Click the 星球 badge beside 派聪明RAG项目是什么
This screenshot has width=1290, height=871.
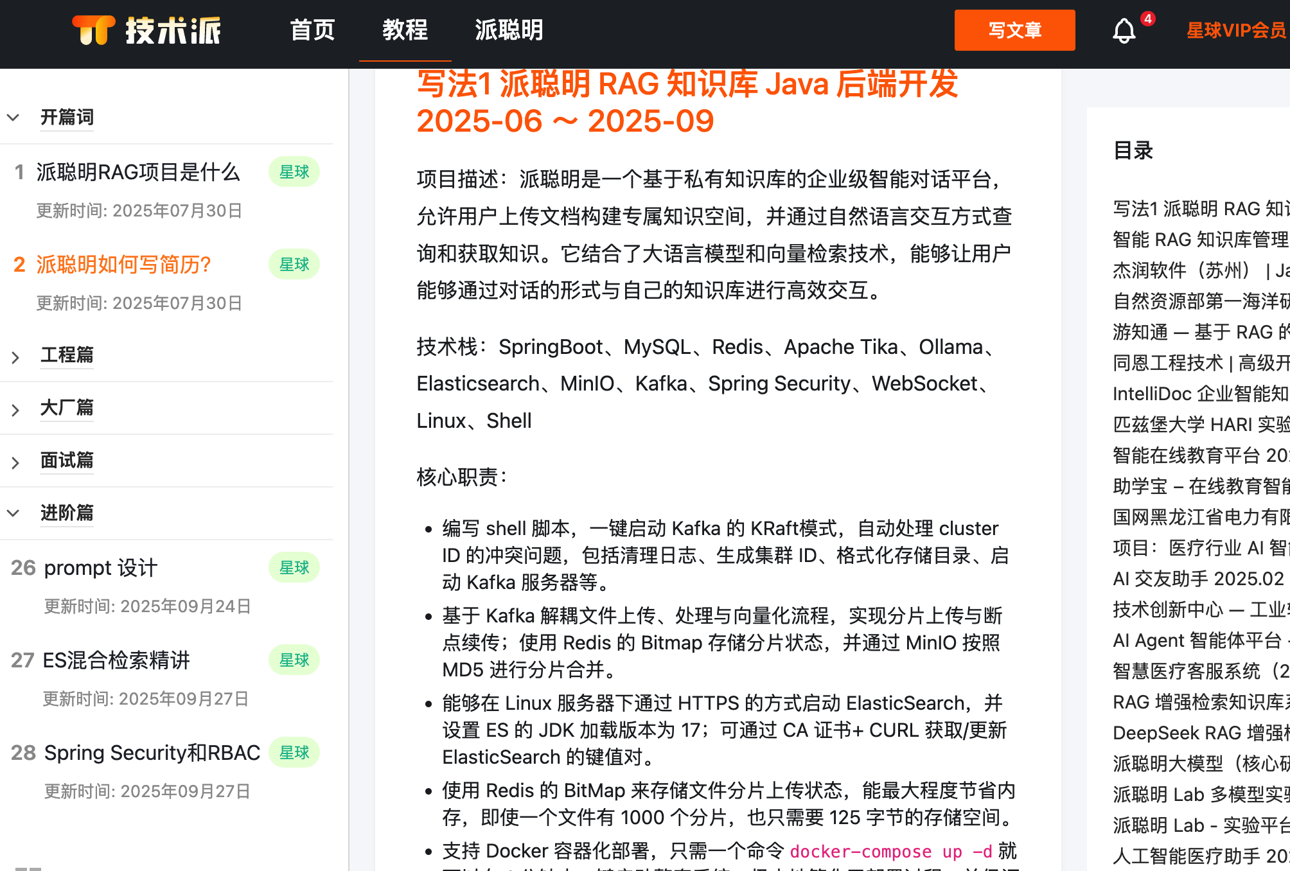[294, 172]
